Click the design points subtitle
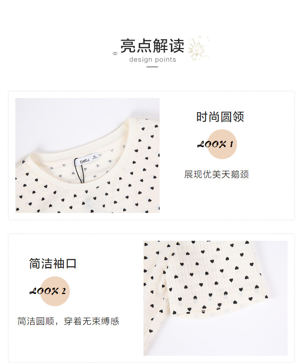The image size is (303, 363). (x=153, y=60)
